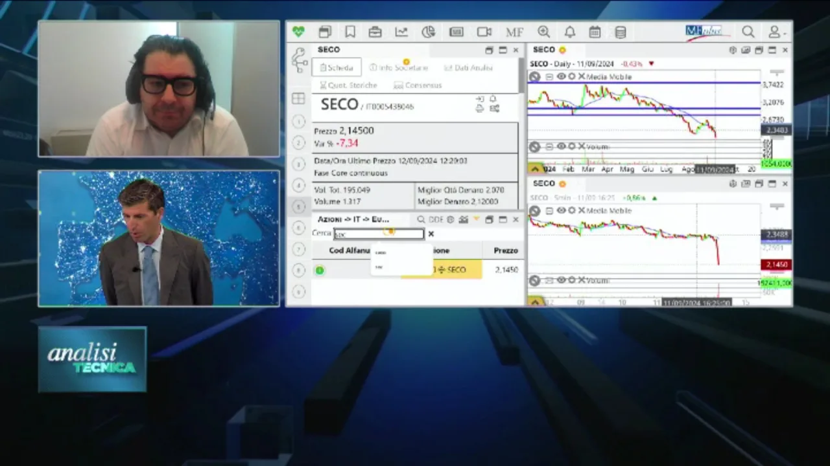
Task: Click the login arrow icon in SECO card
Action: tap(480, 99)
